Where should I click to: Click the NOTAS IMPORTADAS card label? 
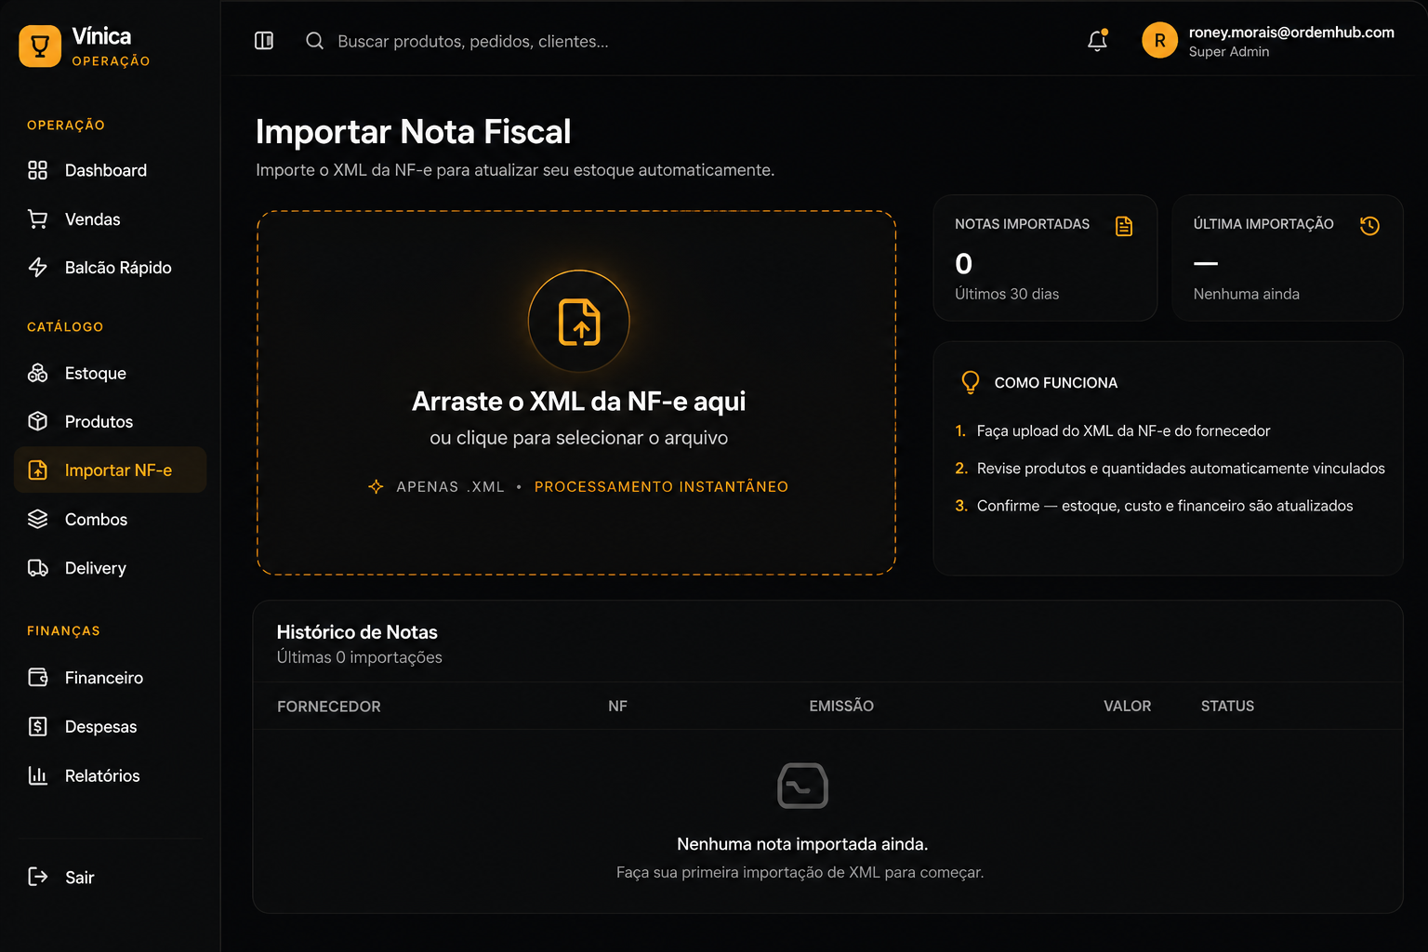coord(1022,224)
